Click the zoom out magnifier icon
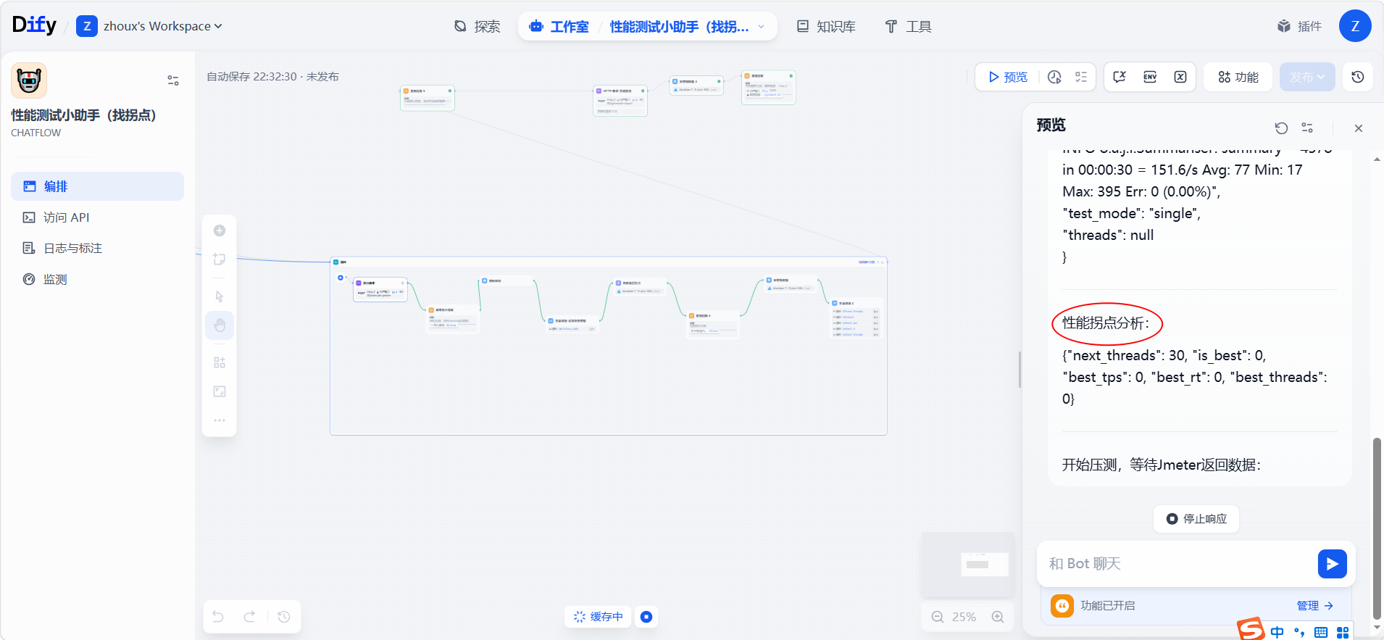The height and width of the screenshot is (640, 1384). click(x=938, y=617)
